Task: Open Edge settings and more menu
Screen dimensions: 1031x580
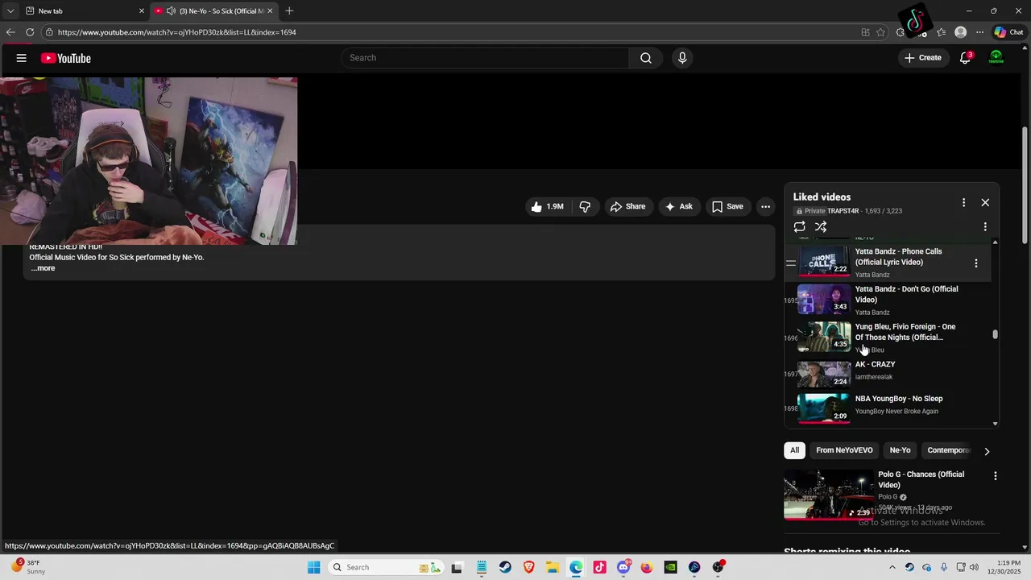Action: point(979,32)
